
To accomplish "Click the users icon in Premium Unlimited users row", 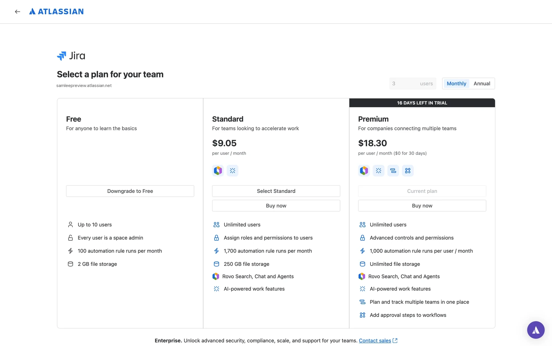I will [363, 225].
